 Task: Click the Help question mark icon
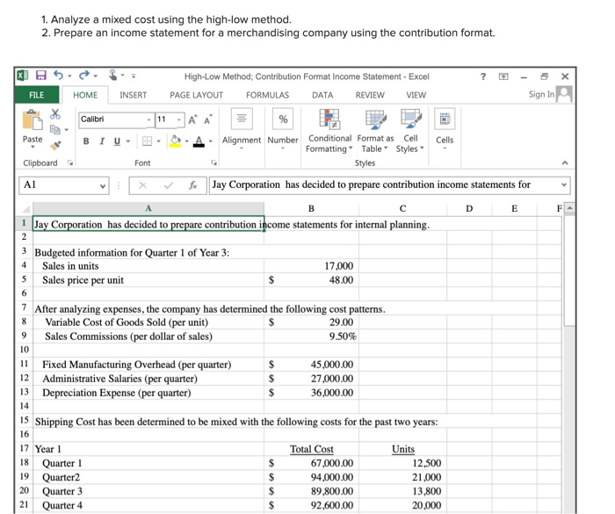point(483,76)
